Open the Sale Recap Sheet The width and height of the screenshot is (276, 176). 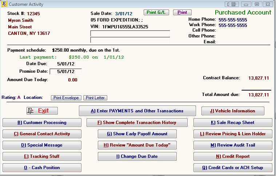pyautogui.click(x=233, y=123)
